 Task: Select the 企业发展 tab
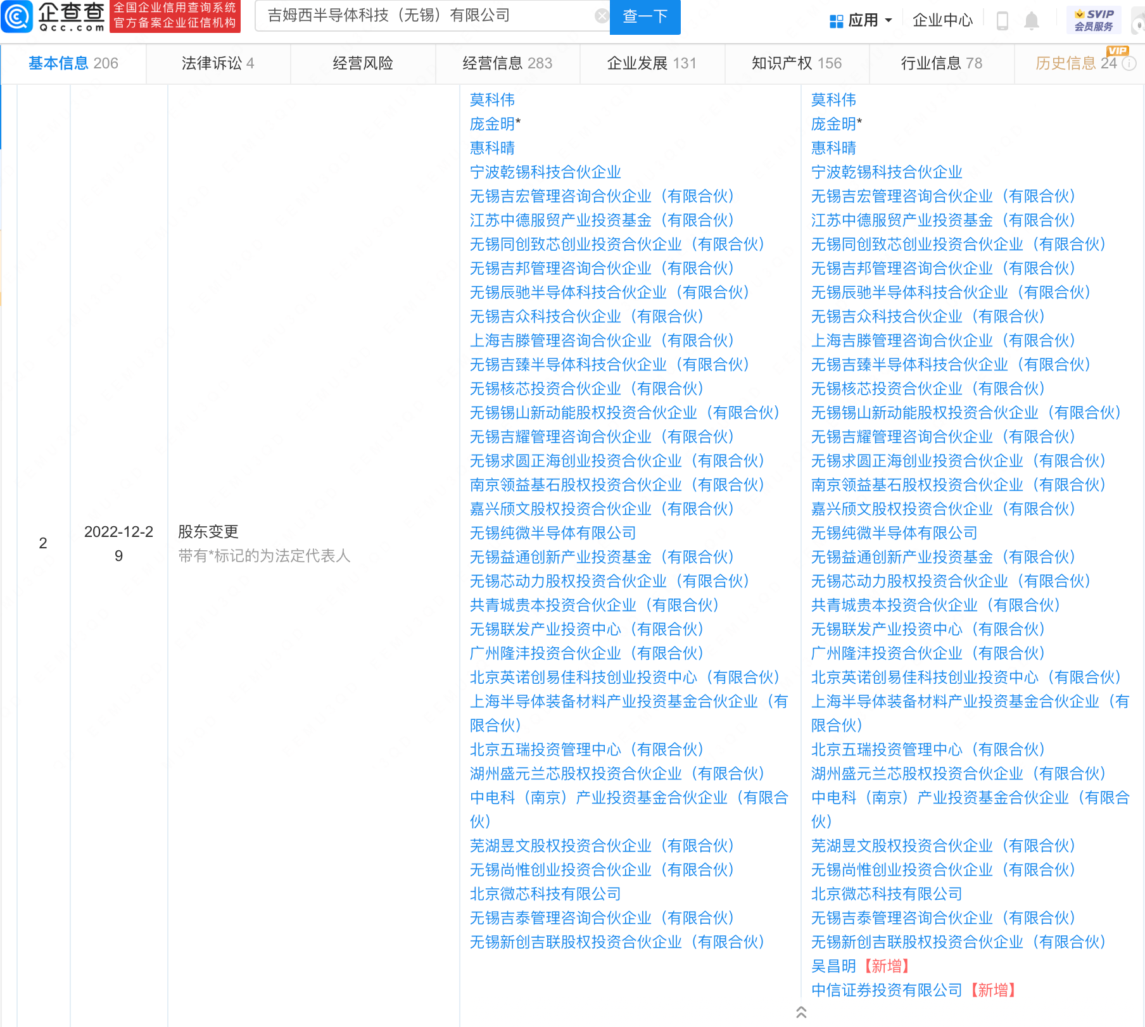pyautogui.click(x=652, y=63)
